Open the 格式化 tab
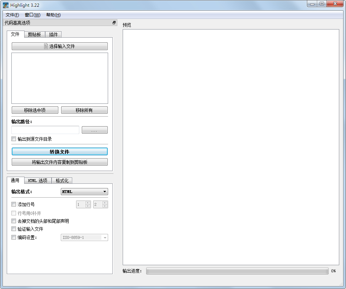This screenshot has width=346, height=289. 62,181
